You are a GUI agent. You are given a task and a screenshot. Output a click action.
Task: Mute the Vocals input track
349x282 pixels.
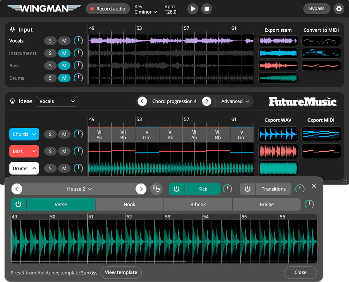click(64, 41)
